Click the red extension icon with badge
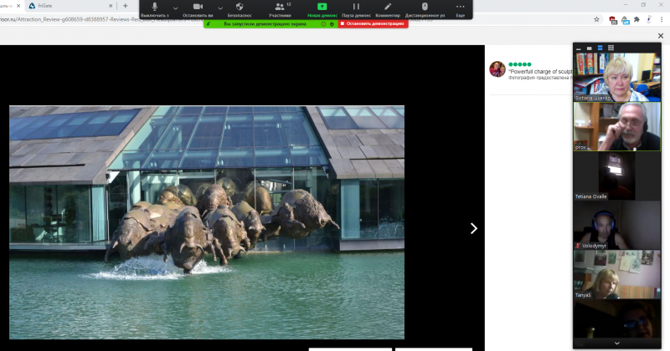 point(613,20)
